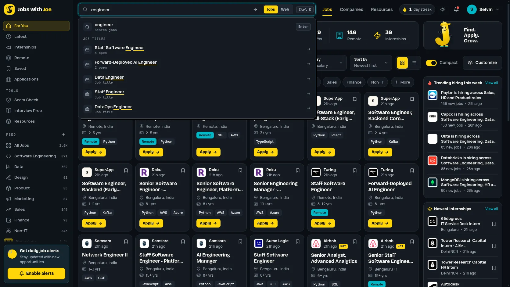
Task: View all newest internships
Action: (491, 209)
